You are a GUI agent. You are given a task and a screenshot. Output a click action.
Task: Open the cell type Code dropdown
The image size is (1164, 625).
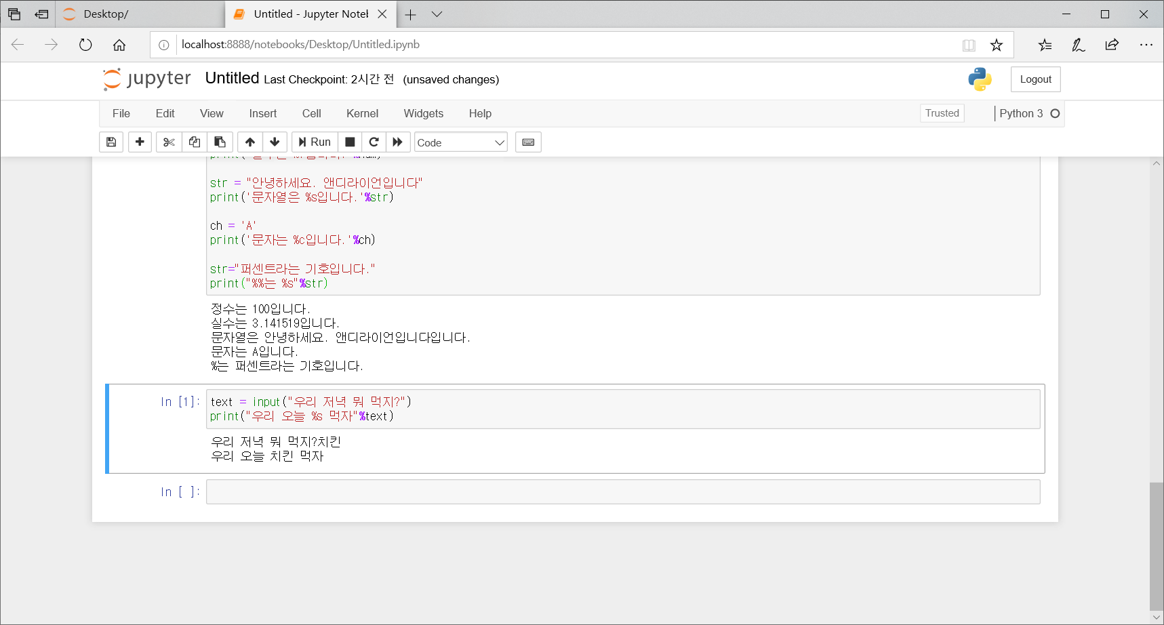click(461, 142)
